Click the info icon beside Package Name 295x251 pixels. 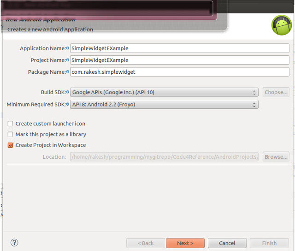[68, 72]
